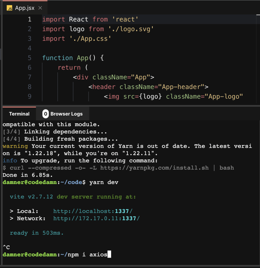
Task: Click the 'return (' statement
Action: coord(73,67)
